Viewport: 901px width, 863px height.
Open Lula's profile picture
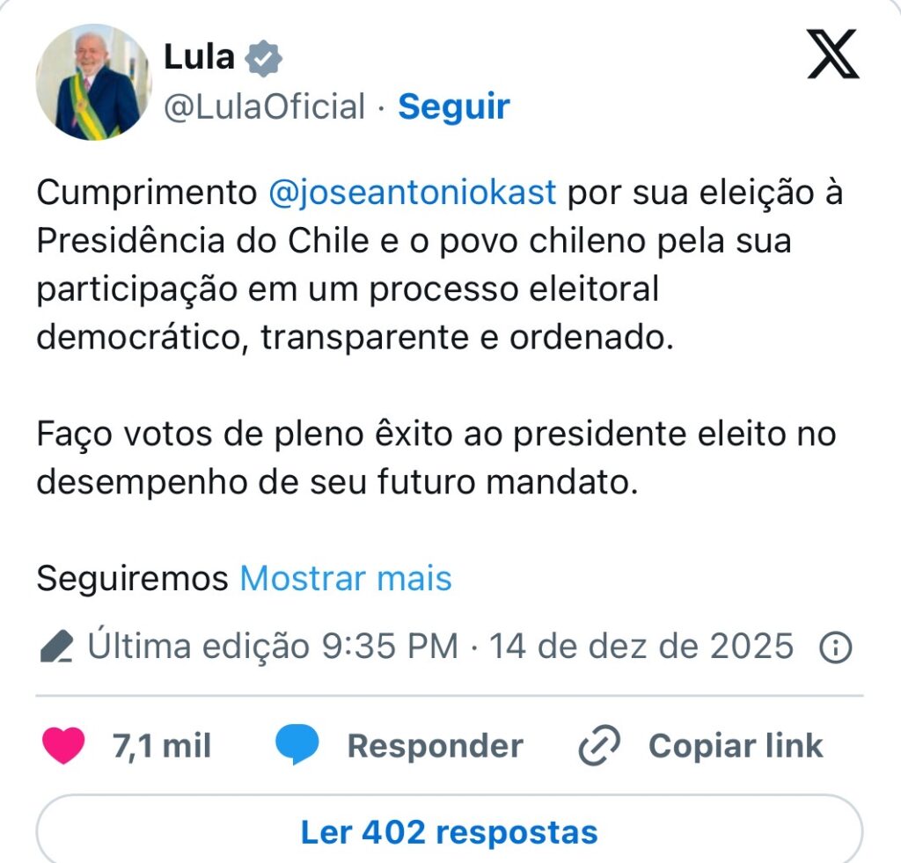click(x=93, y=82)
